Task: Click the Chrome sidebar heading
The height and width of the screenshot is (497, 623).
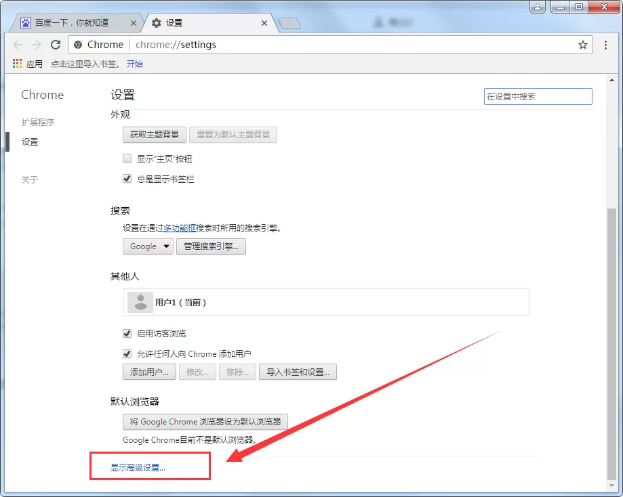Action: (43, 95)
